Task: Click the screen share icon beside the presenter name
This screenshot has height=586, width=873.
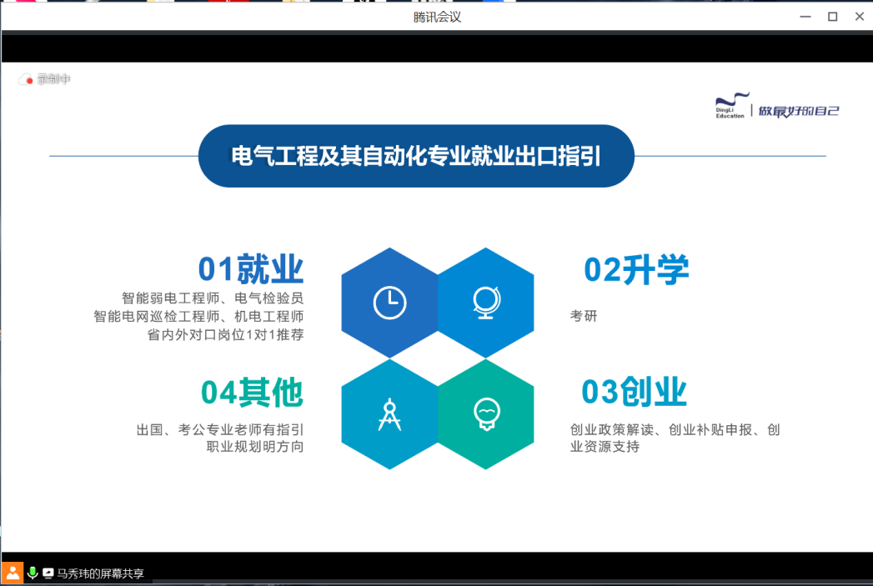Action: [48, 573]
